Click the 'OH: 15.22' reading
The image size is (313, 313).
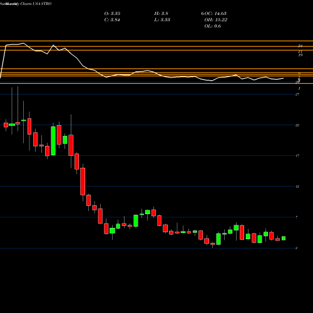[x=216, y=19]
